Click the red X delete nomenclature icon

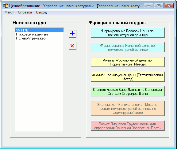pyautogui.click(x=72, y=46)
